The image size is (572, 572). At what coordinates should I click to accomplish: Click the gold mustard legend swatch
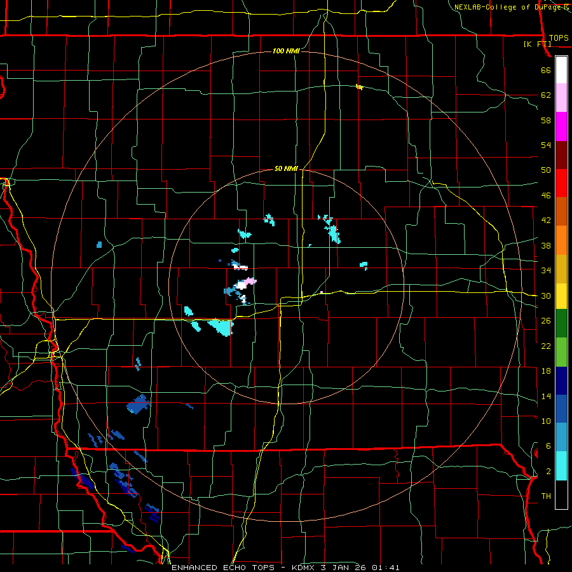coord(561,269)
